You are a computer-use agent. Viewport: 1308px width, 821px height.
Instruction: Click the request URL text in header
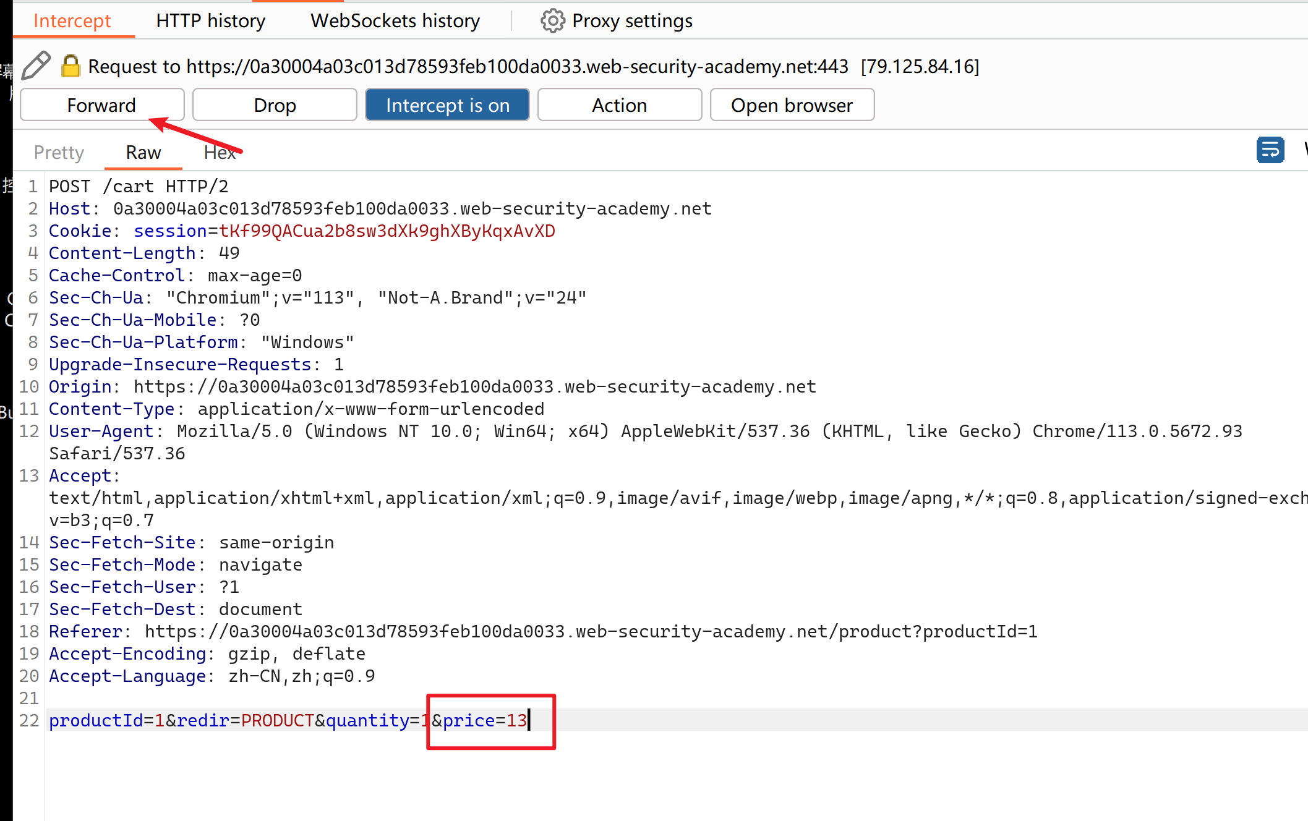click(x=518, y=66)
